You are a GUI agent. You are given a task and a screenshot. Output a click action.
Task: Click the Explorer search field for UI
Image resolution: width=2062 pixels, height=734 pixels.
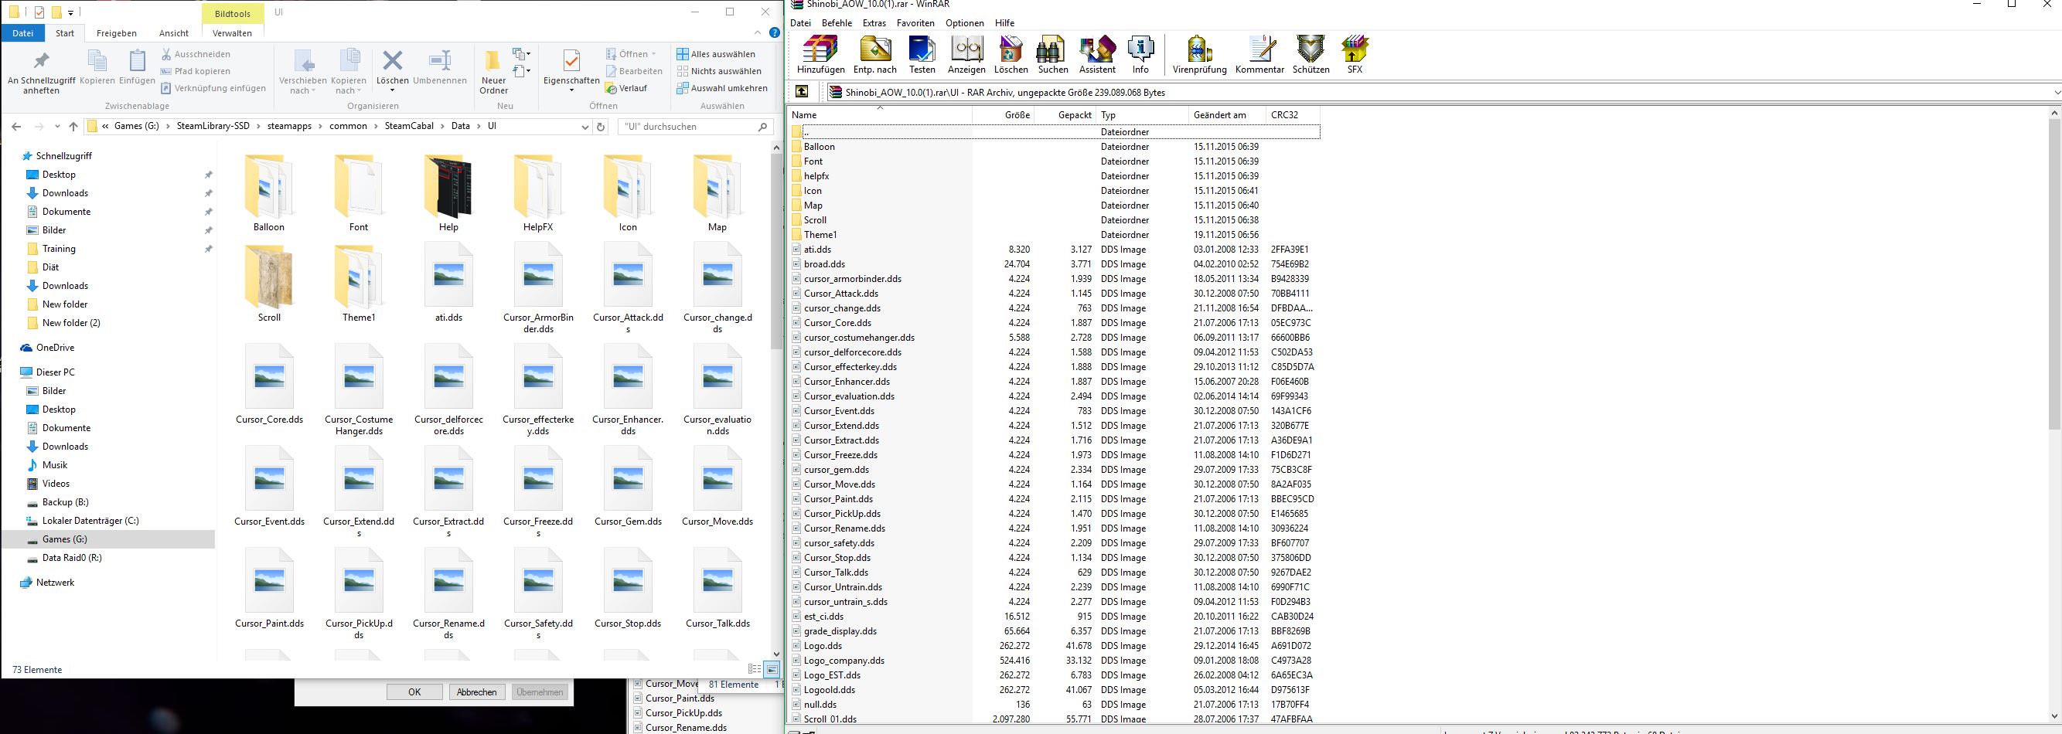click(x=696, y=127)
